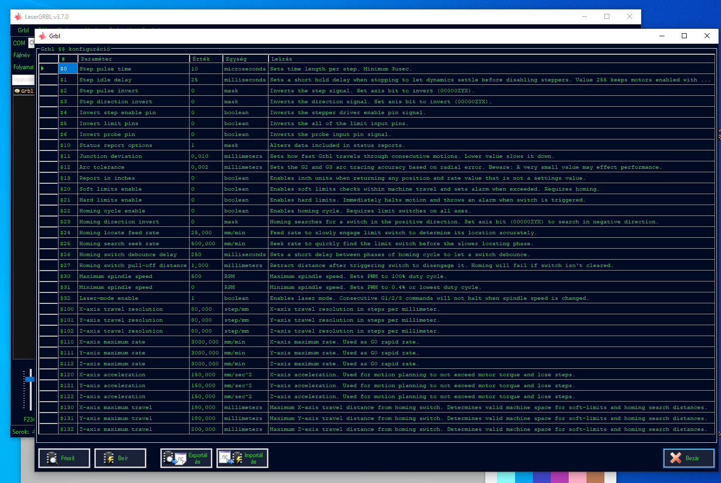
Task: Click the 'Soft limits enable' cell
Action: point(134,189)
